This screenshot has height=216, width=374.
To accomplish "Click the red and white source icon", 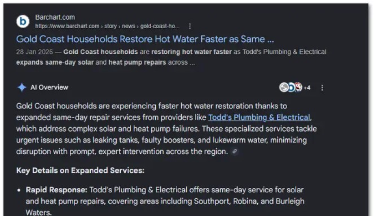I will [x=298, y=87].
